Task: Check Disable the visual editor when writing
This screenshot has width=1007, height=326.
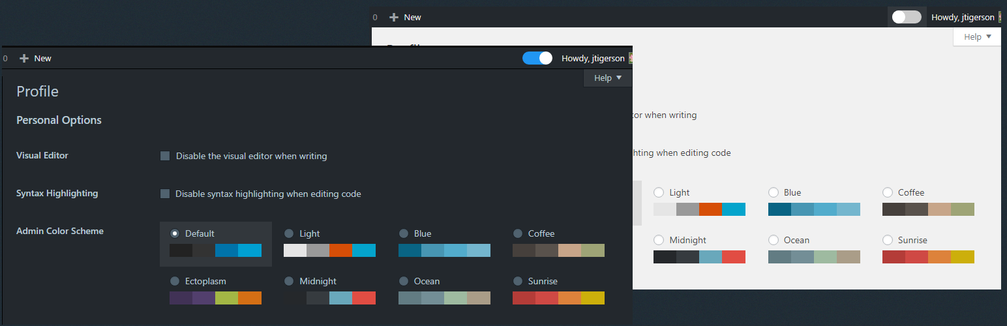Action: point(165,156)
